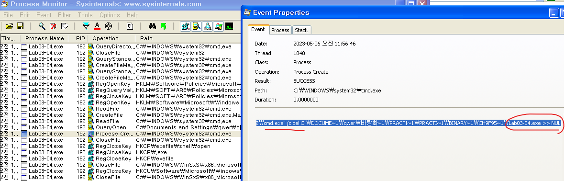Image resolution: width=565 pixels, height=181 pixels.
Task: Open the Event menu
Action: [x=44, y=15]
